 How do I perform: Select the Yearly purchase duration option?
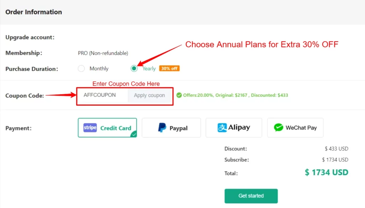pos(134,69)
